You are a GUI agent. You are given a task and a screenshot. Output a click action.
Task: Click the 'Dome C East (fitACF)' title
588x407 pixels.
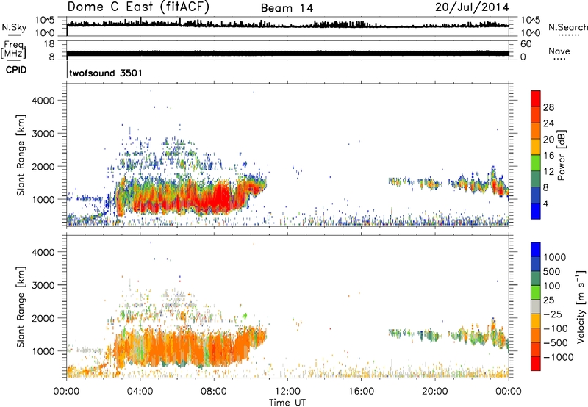tap(138, 7)
